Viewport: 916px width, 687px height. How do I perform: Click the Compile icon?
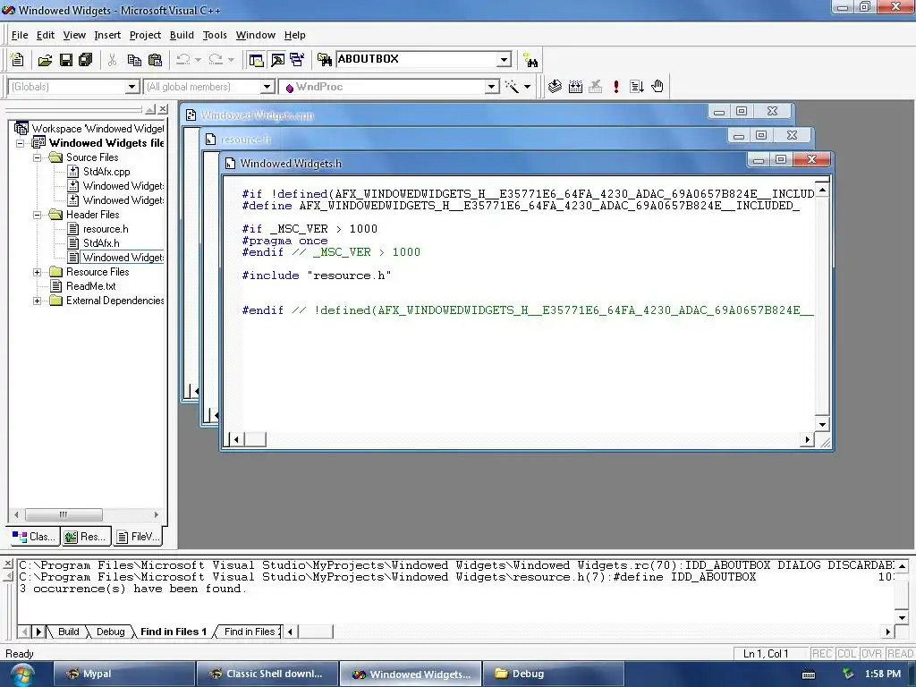(555, 87)
